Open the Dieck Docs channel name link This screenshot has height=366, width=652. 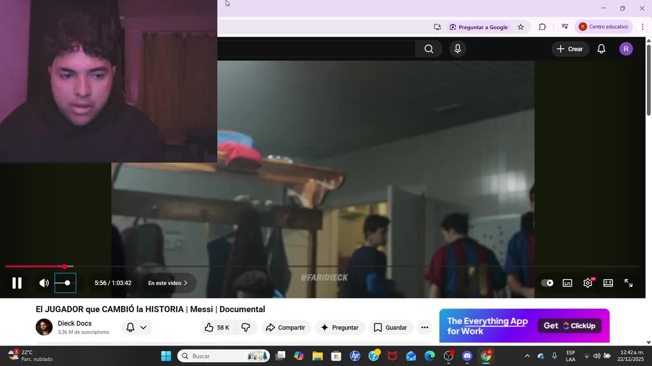74,323
